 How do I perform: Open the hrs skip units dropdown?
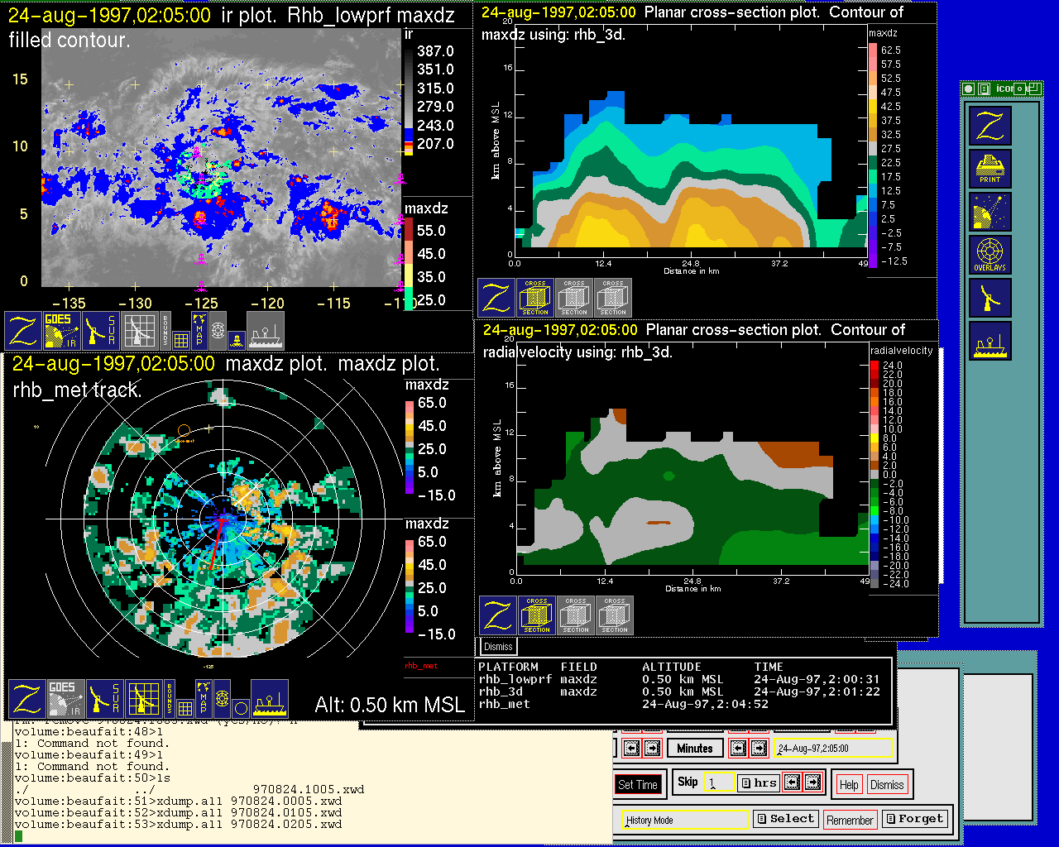pyautogui.click(x=759, y=782)
